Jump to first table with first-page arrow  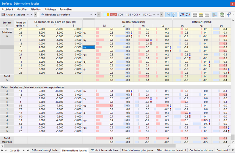click(x=2, y=150)
